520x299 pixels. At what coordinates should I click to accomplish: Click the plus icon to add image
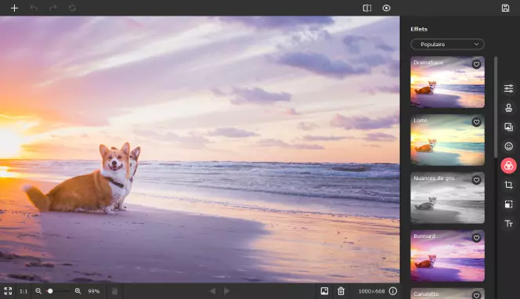point(14,8)
